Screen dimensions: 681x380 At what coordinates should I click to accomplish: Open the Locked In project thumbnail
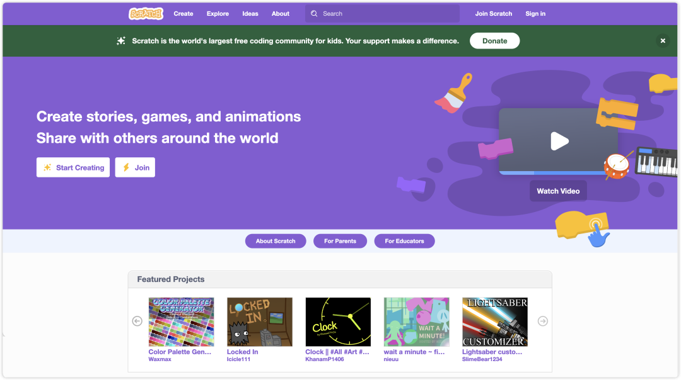[x=260, y=322]
